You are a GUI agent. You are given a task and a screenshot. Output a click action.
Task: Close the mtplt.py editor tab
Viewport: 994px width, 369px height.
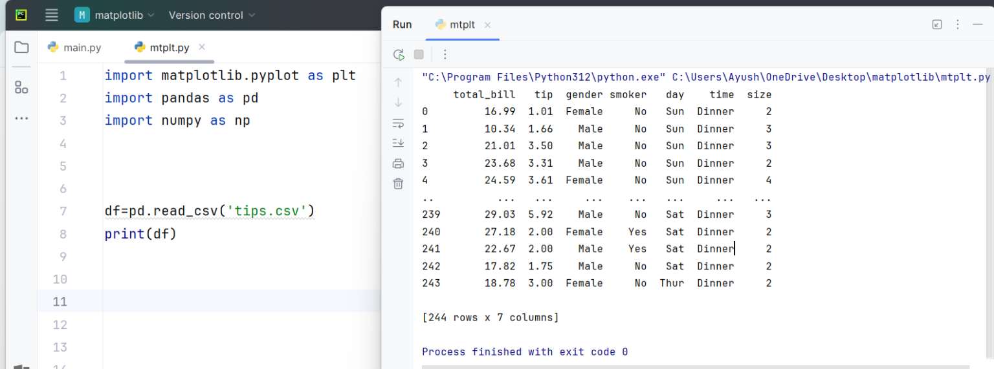point(202,47)
